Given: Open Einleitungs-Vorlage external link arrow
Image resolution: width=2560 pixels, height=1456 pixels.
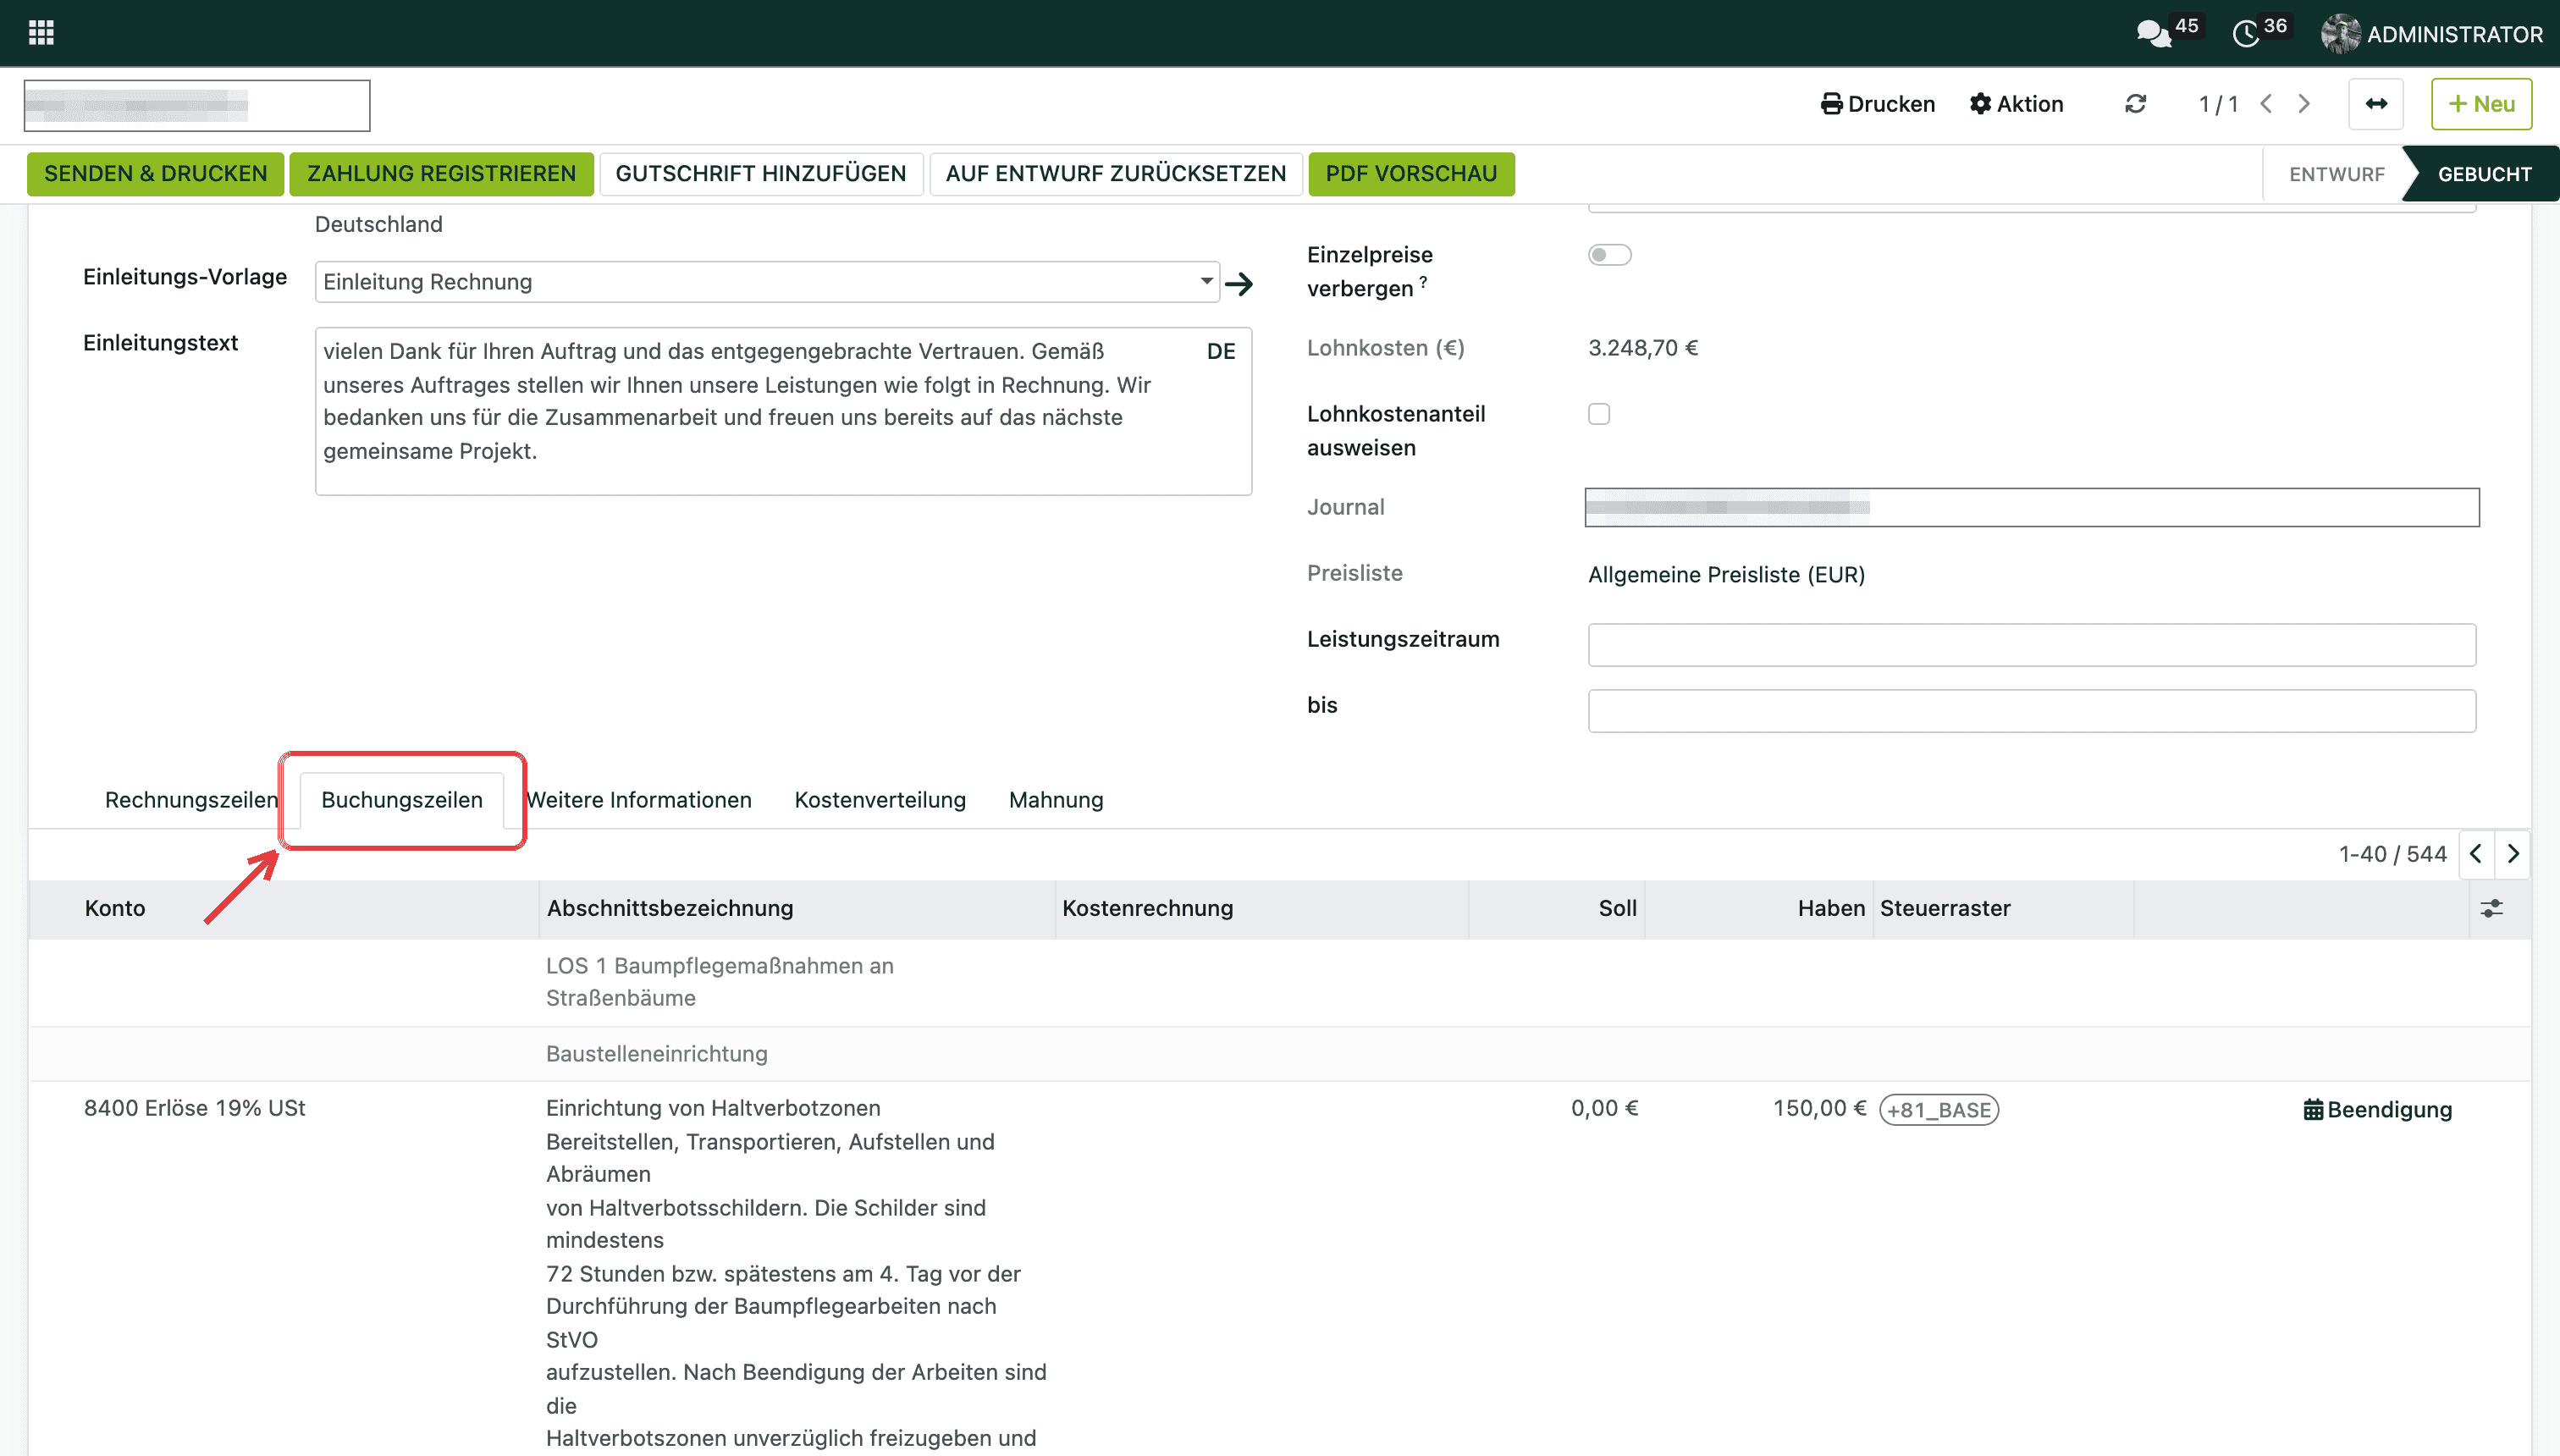Looking at the screenshot, I should tap(1239, 284).
